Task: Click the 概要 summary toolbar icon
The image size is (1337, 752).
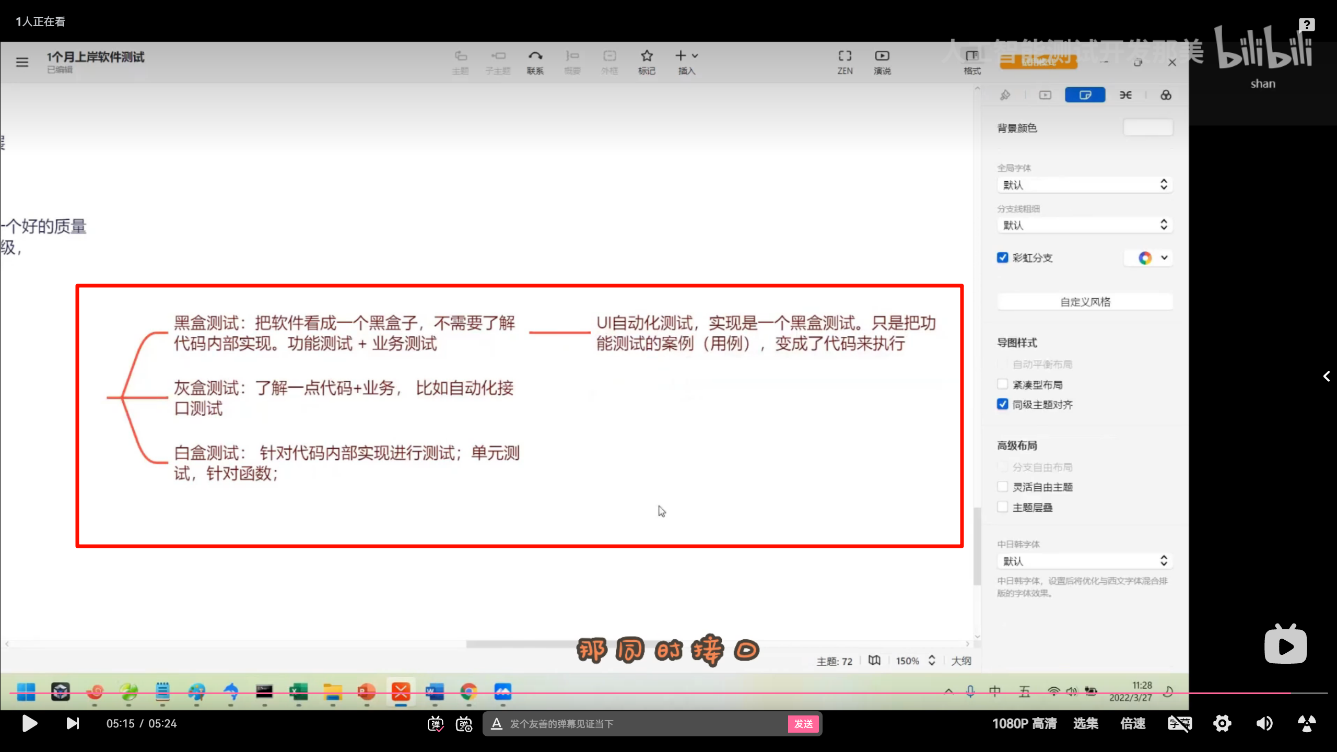Action: click(572, 62)
